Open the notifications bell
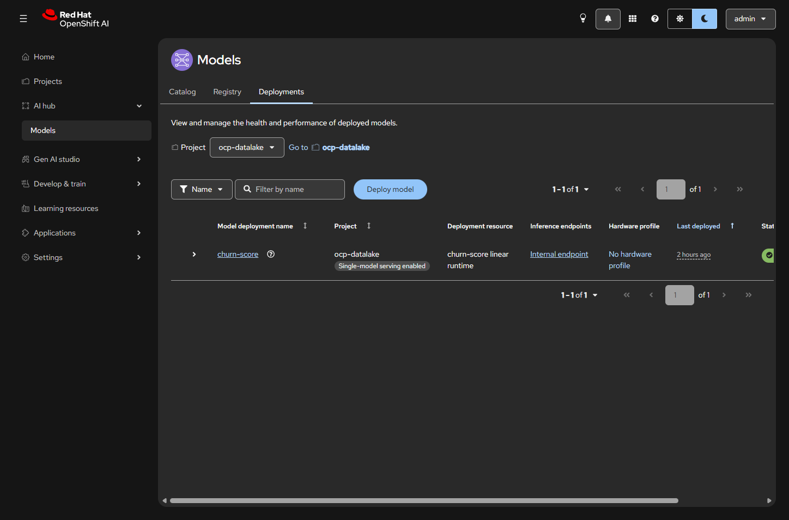 pos(608,19)
